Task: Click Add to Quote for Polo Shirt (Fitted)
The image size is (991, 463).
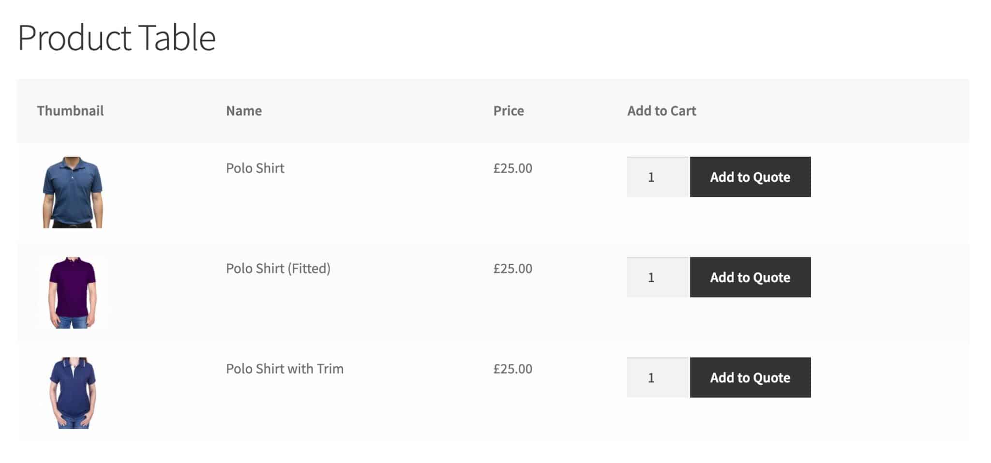Action: pyautogui.click(x=750, y=277)
